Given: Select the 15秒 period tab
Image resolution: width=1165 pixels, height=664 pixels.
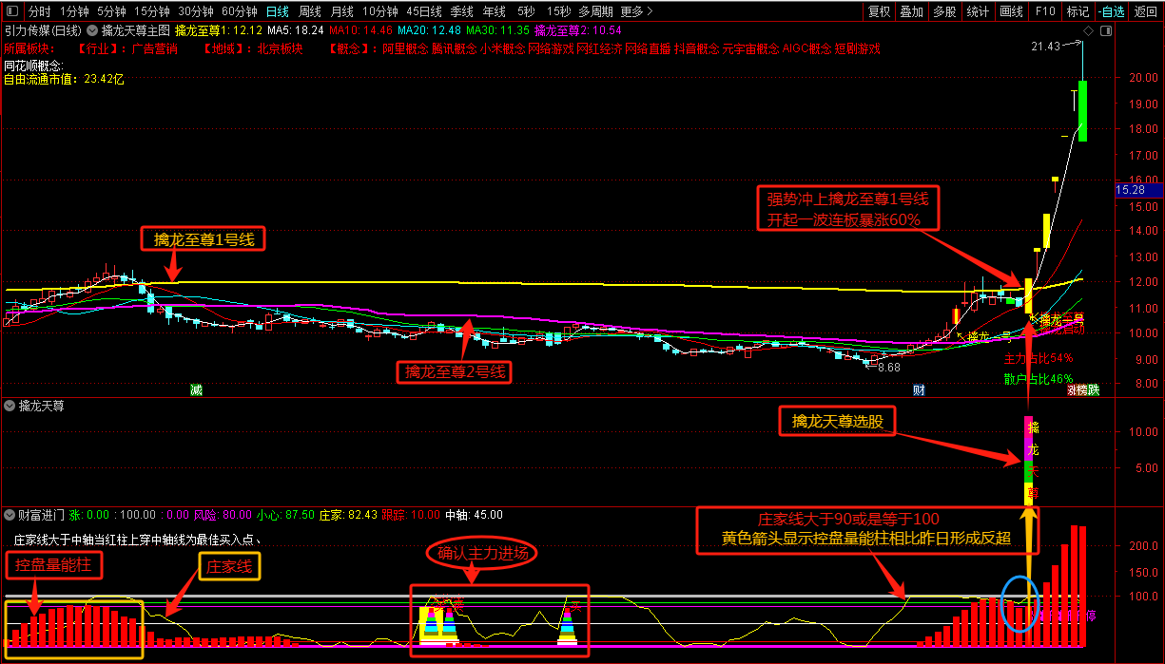Looking at the screenshot, I should (x=559, y=11).
